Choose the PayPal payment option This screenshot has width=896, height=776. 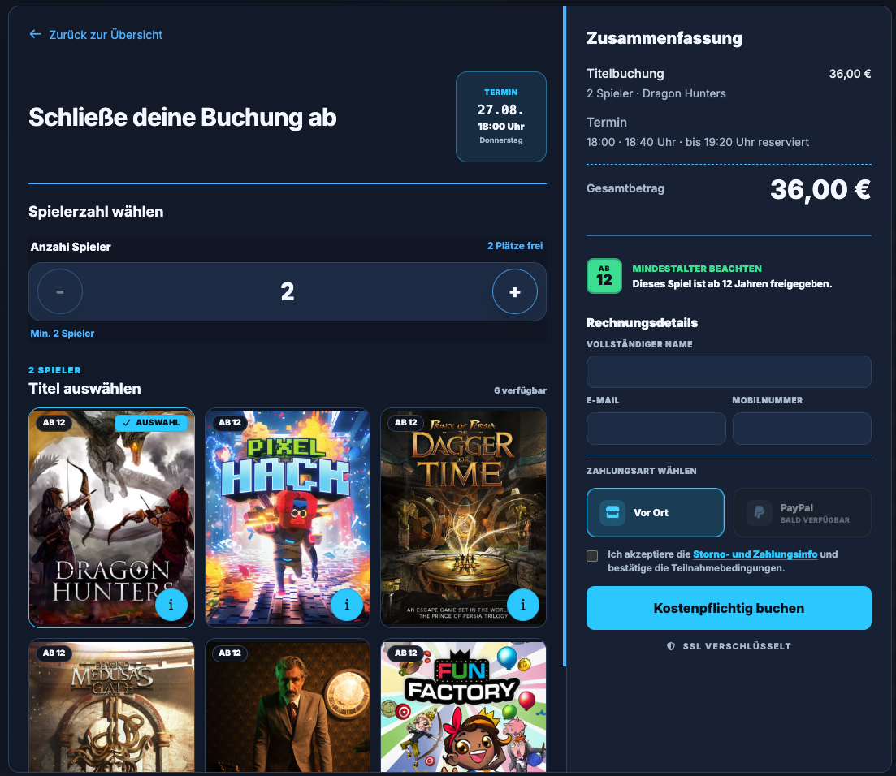803,512
